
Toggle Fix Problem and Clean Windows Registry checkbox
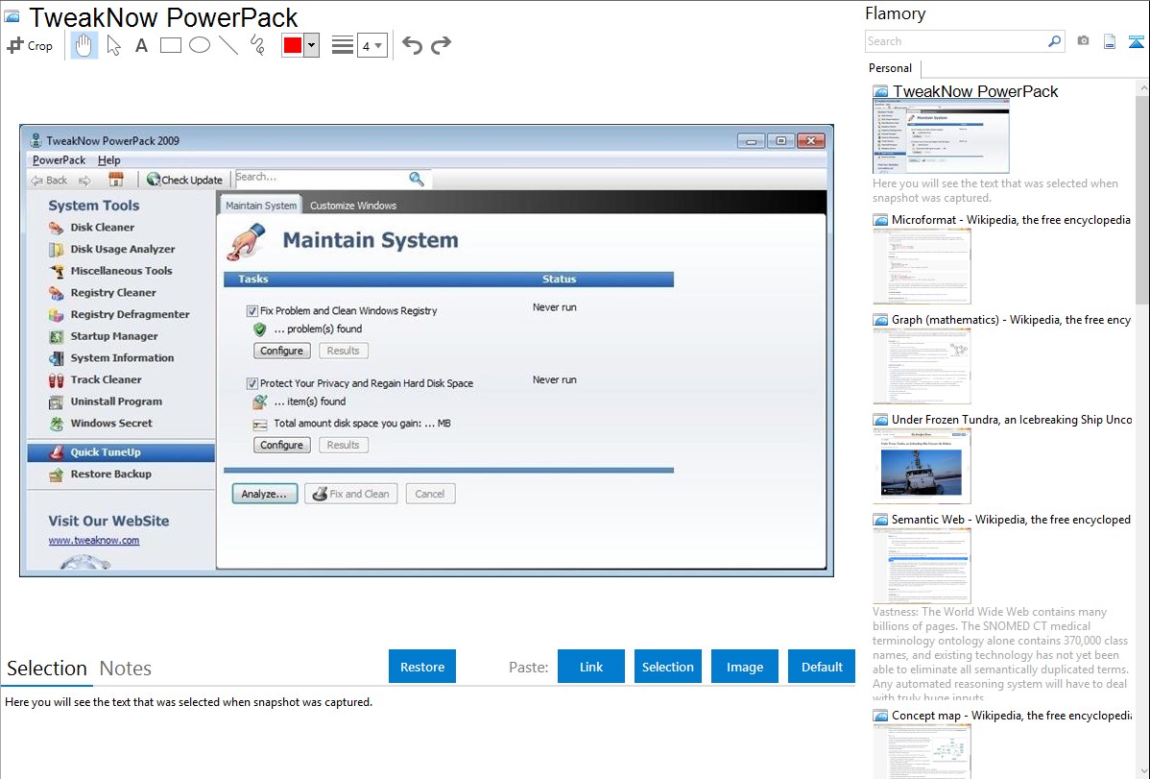252,310
